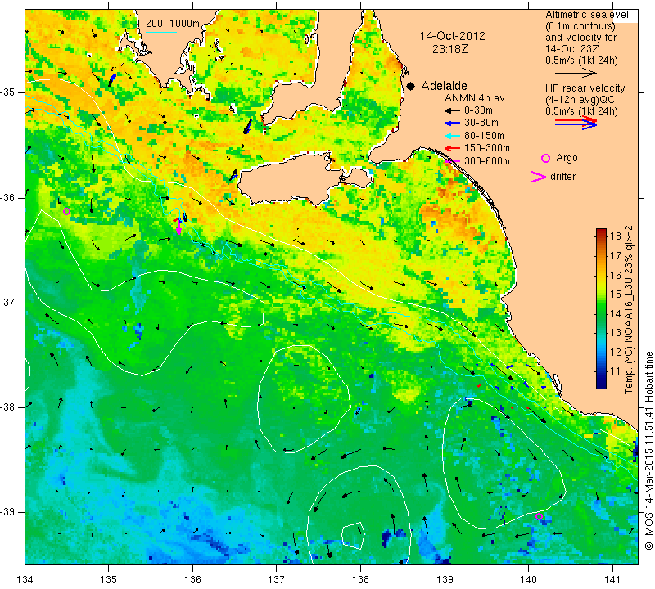Image resolution: width=655 pixels, height=589 pixels.
Task: Click latitude label -37 on left axis
Action: pyautogui.click(x=9, y=302)
